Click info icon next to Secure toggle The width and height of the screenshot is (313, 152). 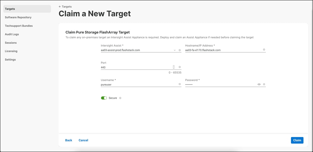point(120,98)
